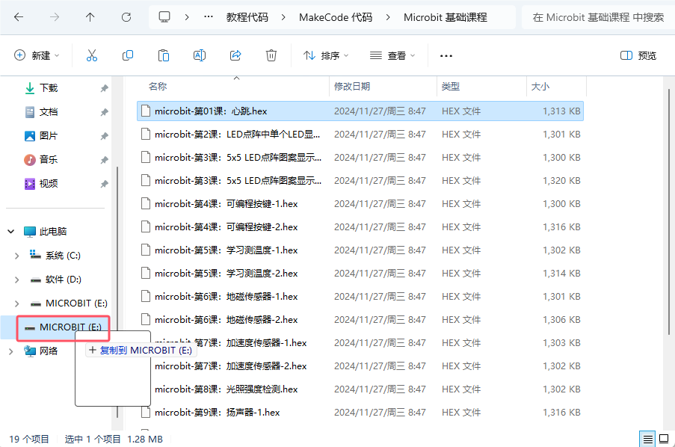The height and width of the screenshot is (447, 675).
Task: Click the This PC monitor icon in address bar
Action: tap(164, 17)
